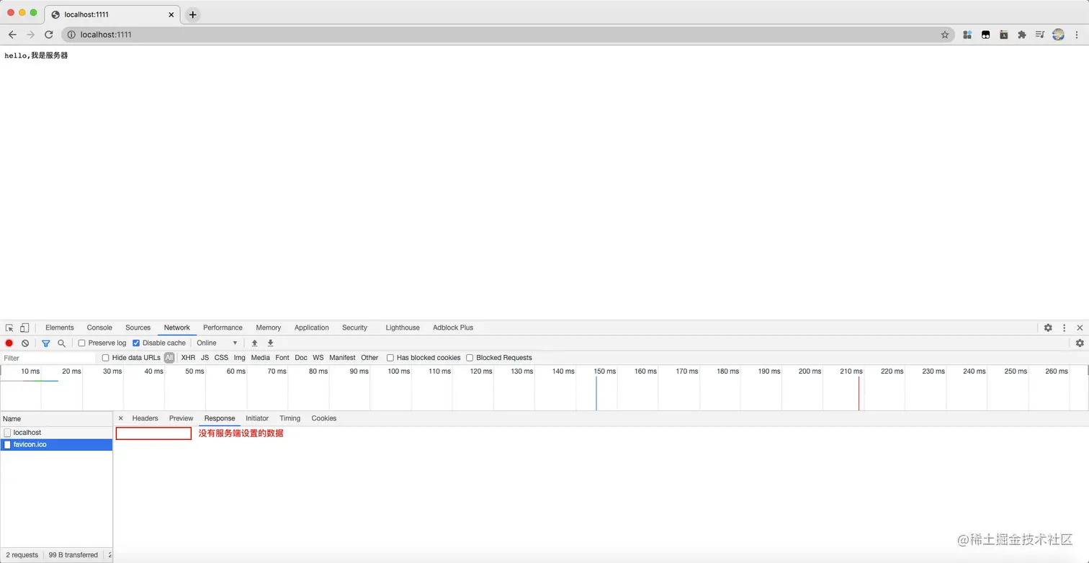Open a new browser tab
This screenshot has height=563, width=1089.
click(192, 14)
